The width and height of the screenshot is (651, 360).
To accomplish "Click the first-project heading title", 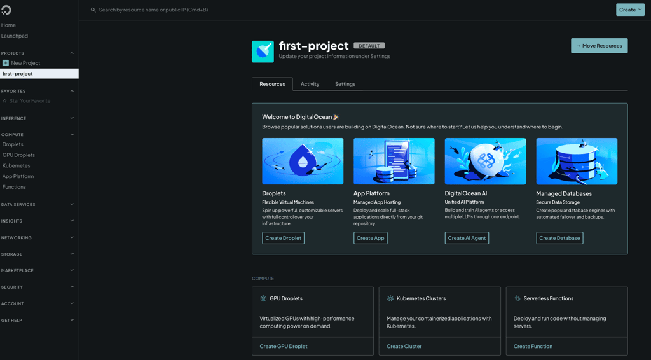I will 313,46.
